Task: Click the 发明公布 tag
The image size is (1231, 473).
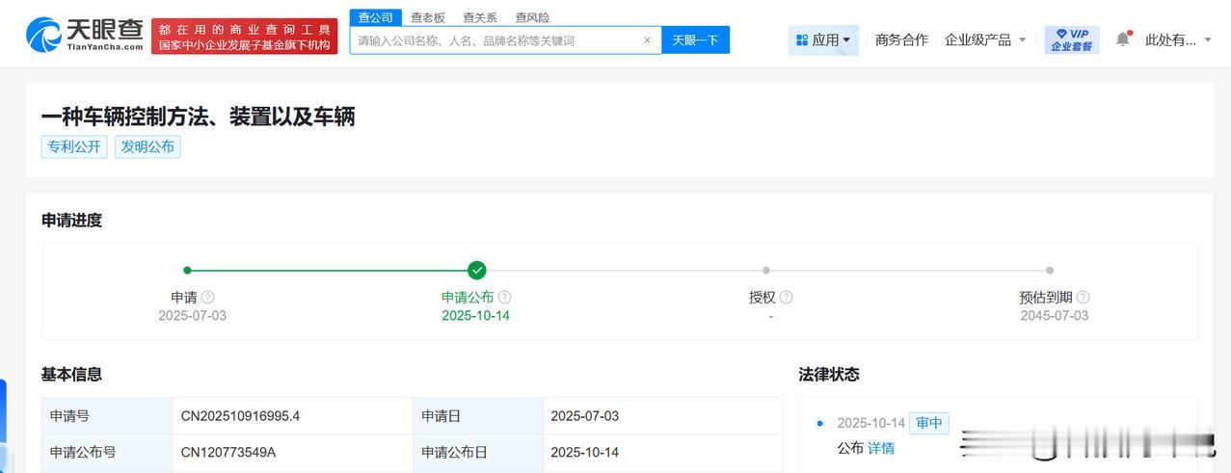Action: (x=147, y=146)
